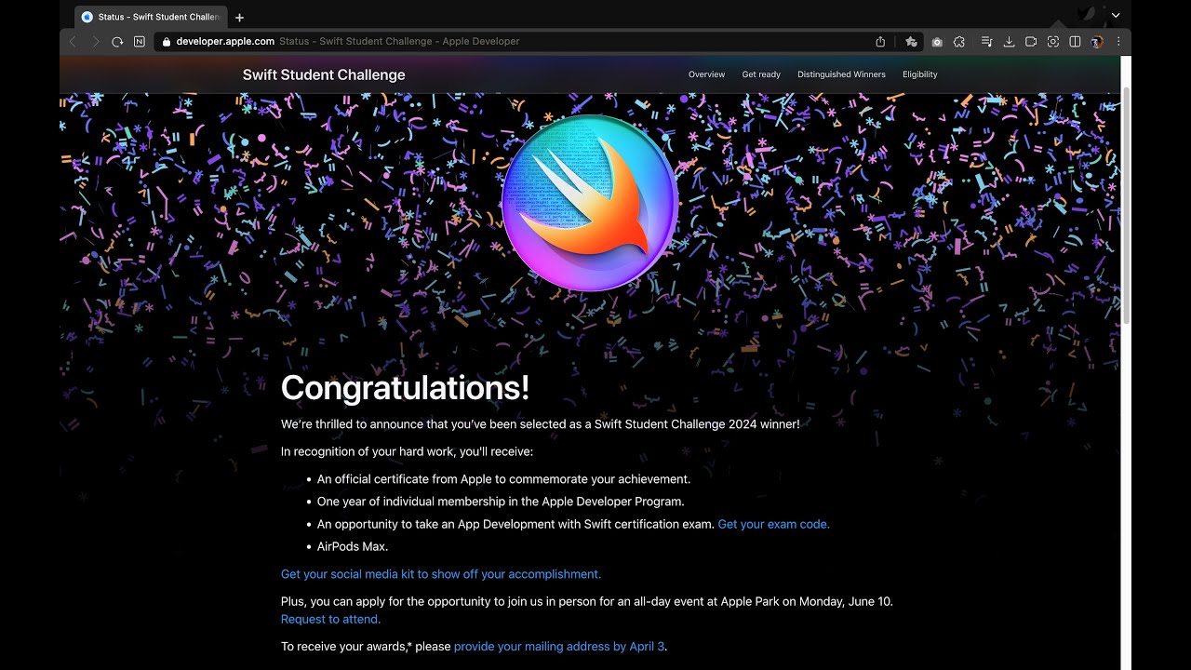Open the social media kit link
Viewport: 1191px width, 670px height.
(x=441, y=574)
